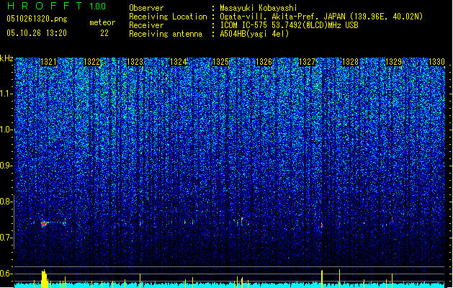Click the Receiver label

(146, 25)
